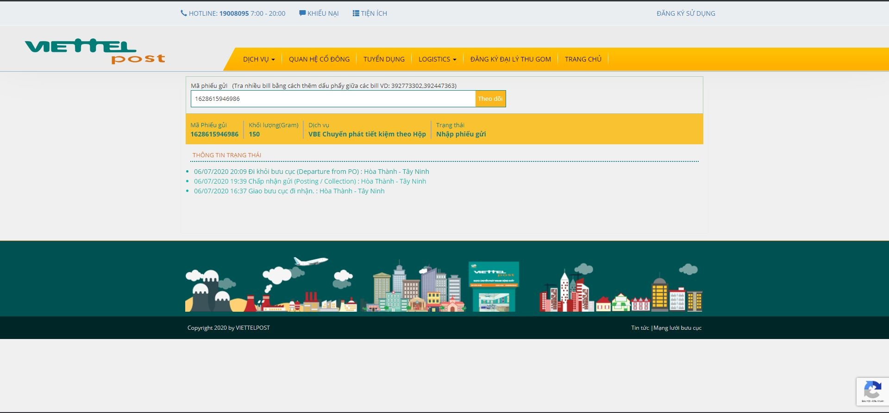Click the speech bubble icon for Khiếu nại
The width and height of the screenshot is (889, 413).
click(x=302, y=13)
